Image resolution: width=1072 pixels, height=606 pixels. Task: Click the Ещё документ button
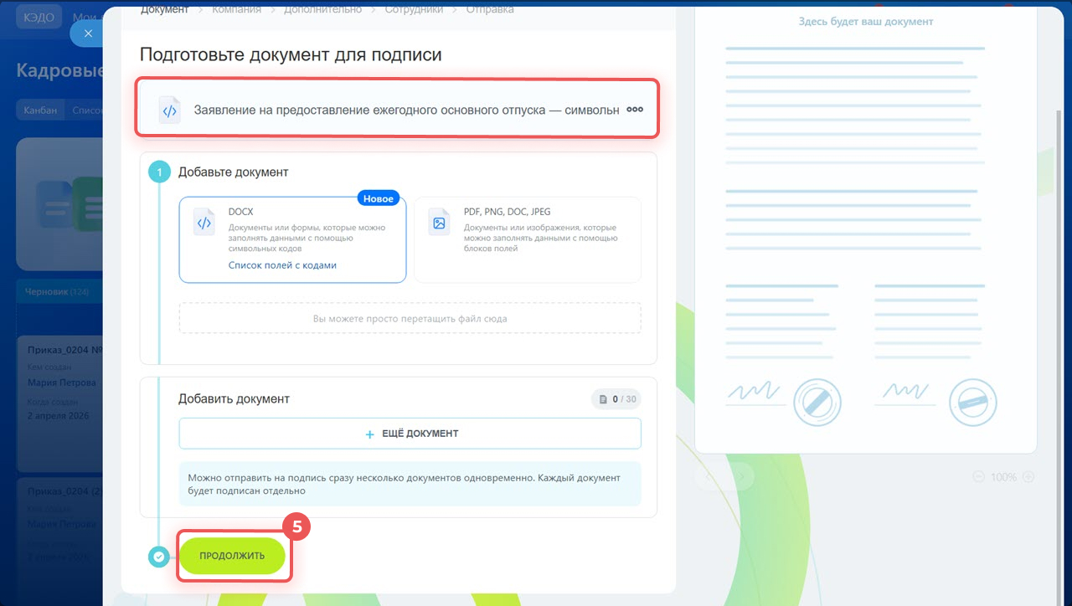tap(410, 434)
